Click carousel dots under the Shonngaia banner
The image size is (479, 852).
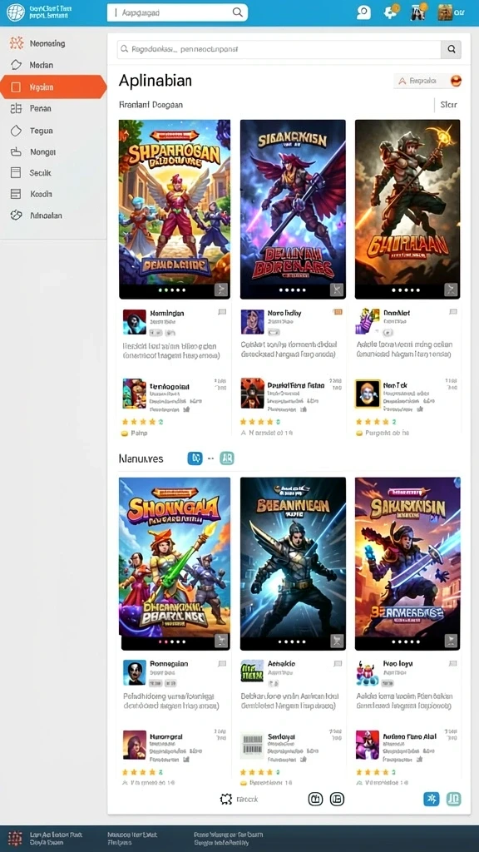pos(171,641)
